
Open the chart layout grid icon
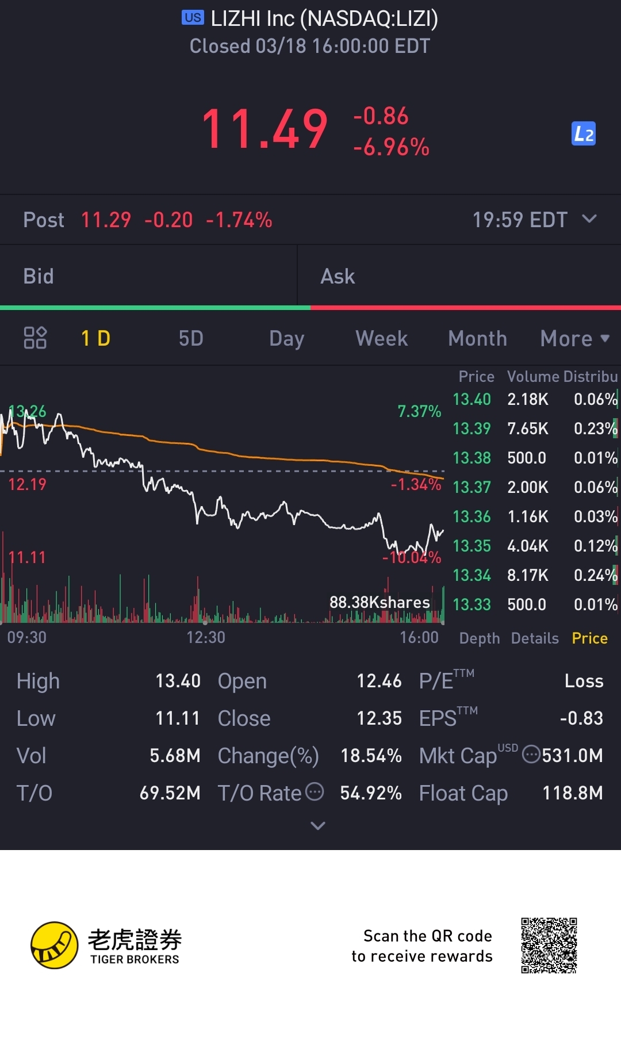pos(35,338)
